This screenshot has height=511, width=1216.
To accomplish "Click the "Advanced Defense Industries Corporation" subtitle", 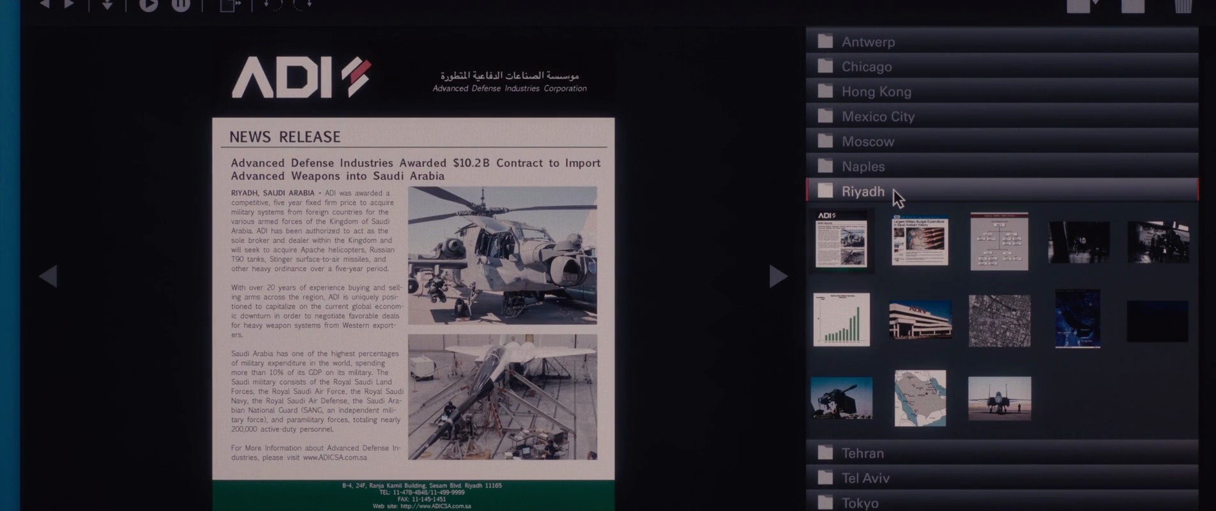I will coord(510,89).
